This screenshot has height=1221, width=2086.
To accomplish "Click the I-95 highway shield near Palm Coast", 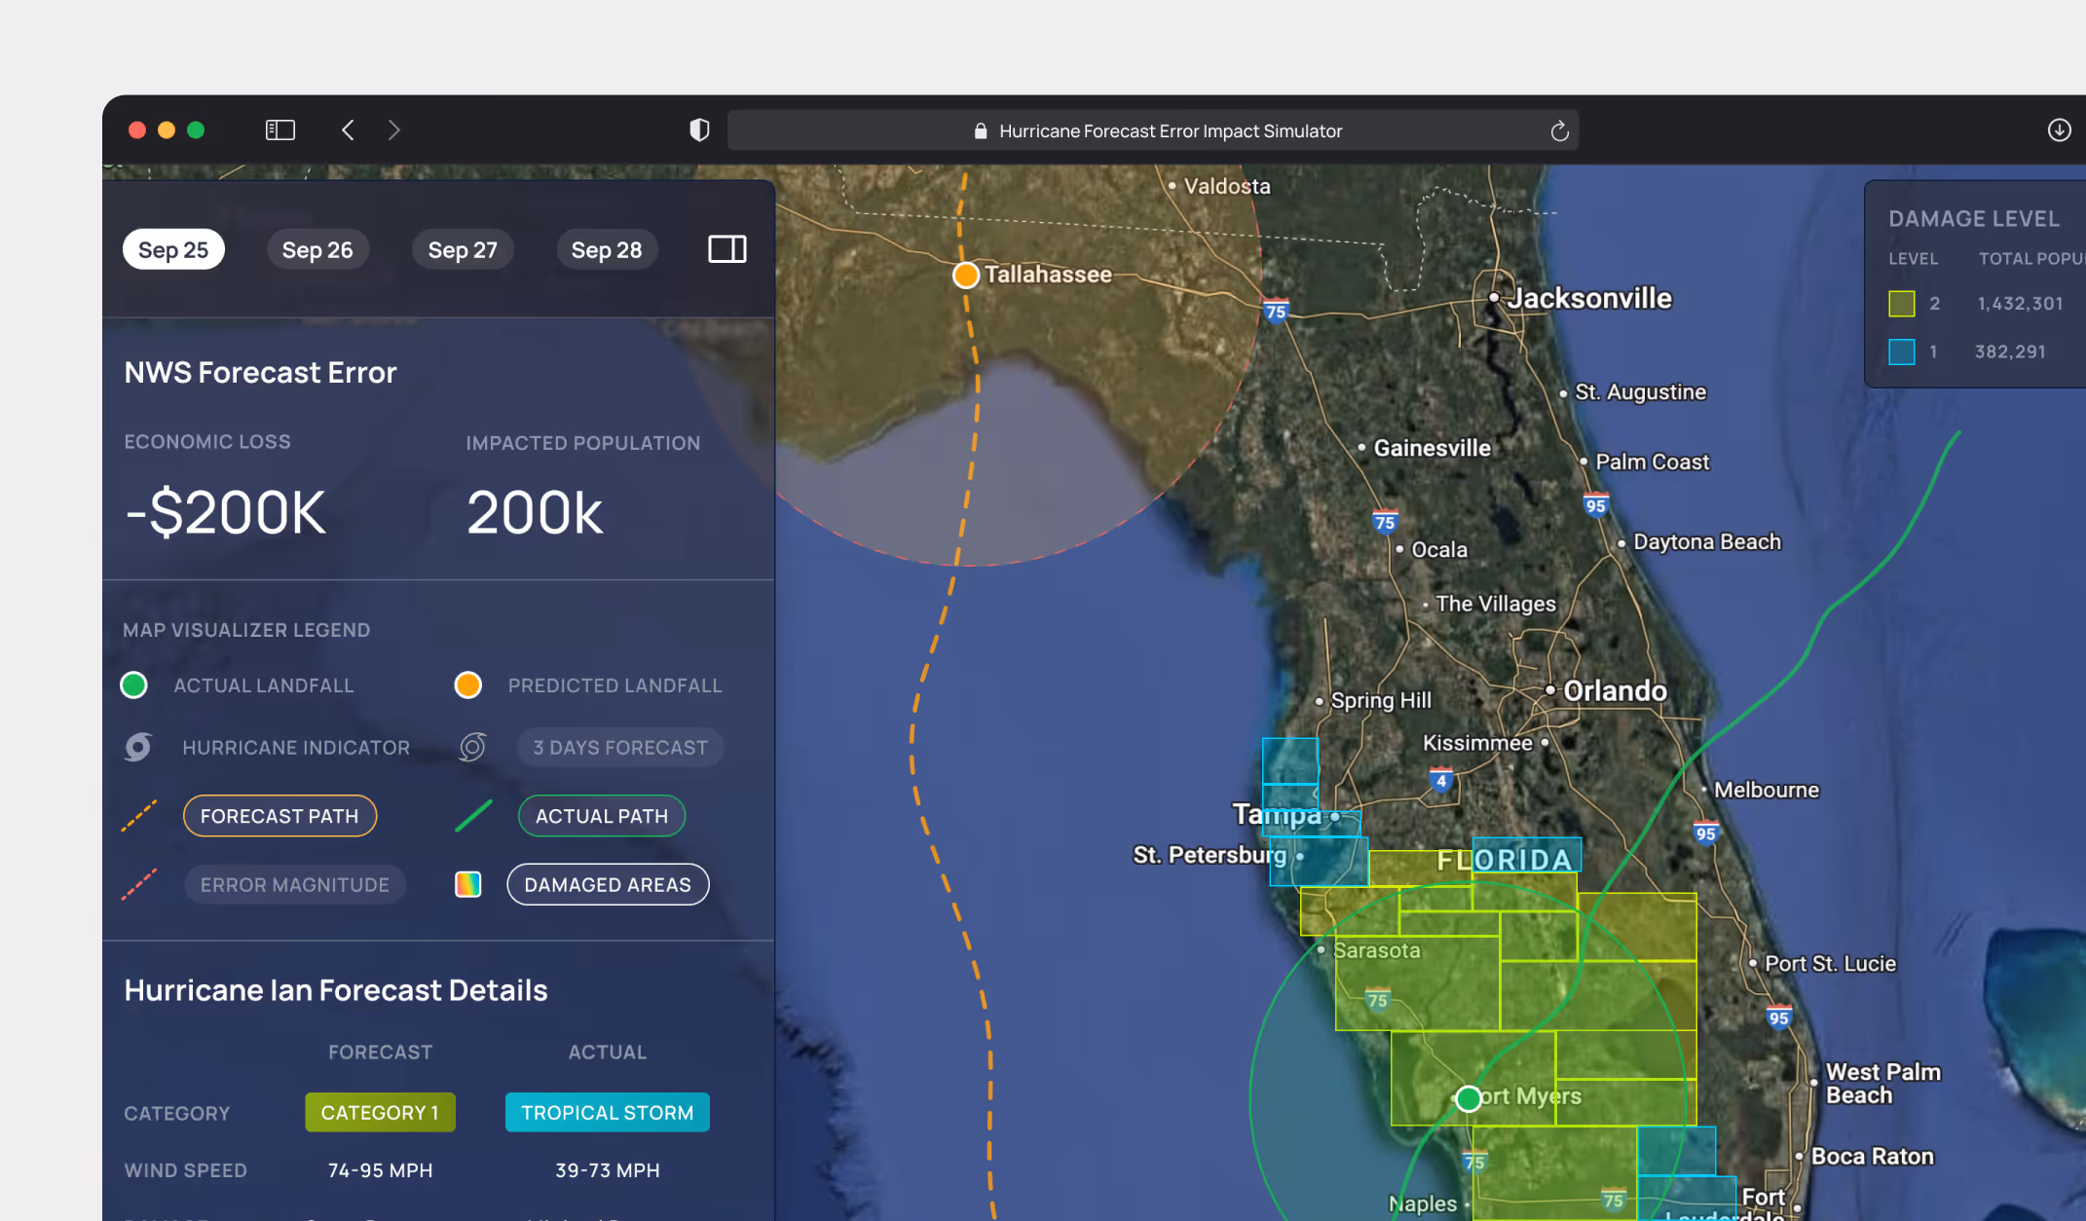I will click(x=1595, y=504).
